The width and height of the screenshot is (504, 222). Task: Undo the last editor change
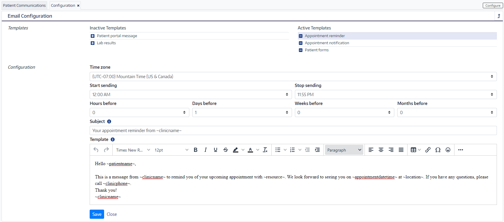click(x=96, y=150)
